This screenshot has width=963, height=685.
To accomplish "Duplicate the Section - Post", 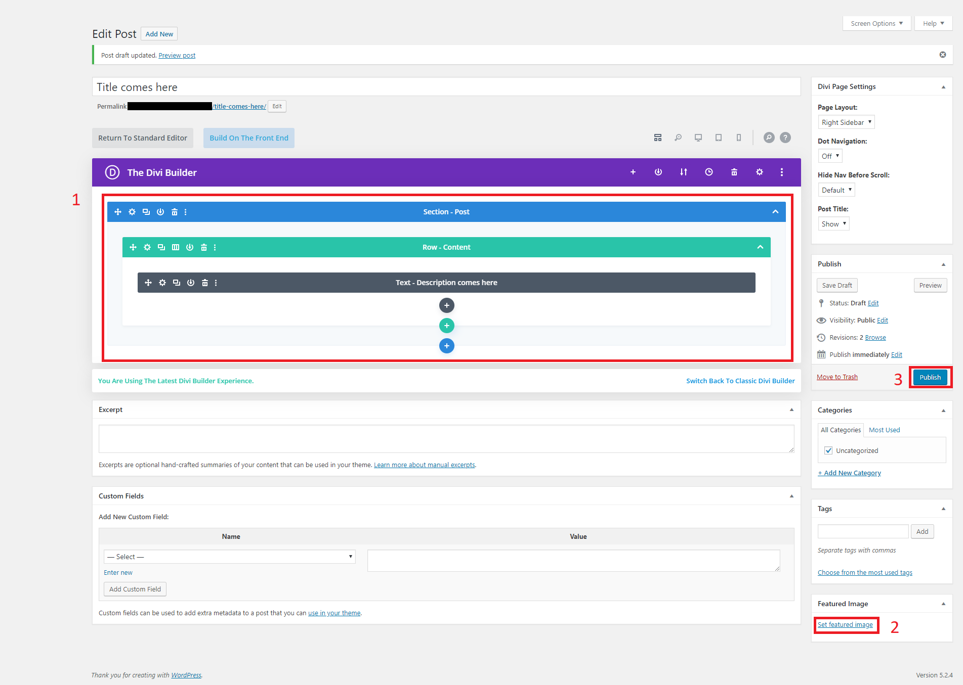I will click(x=146, y=212).
